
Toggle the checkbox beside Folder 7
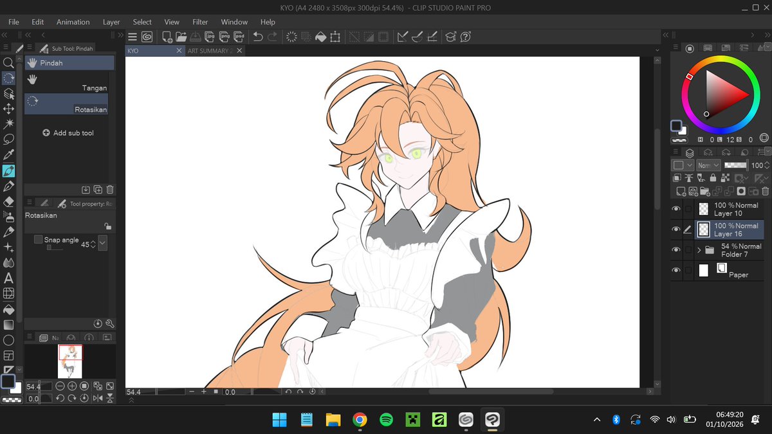tap(688, 250)
